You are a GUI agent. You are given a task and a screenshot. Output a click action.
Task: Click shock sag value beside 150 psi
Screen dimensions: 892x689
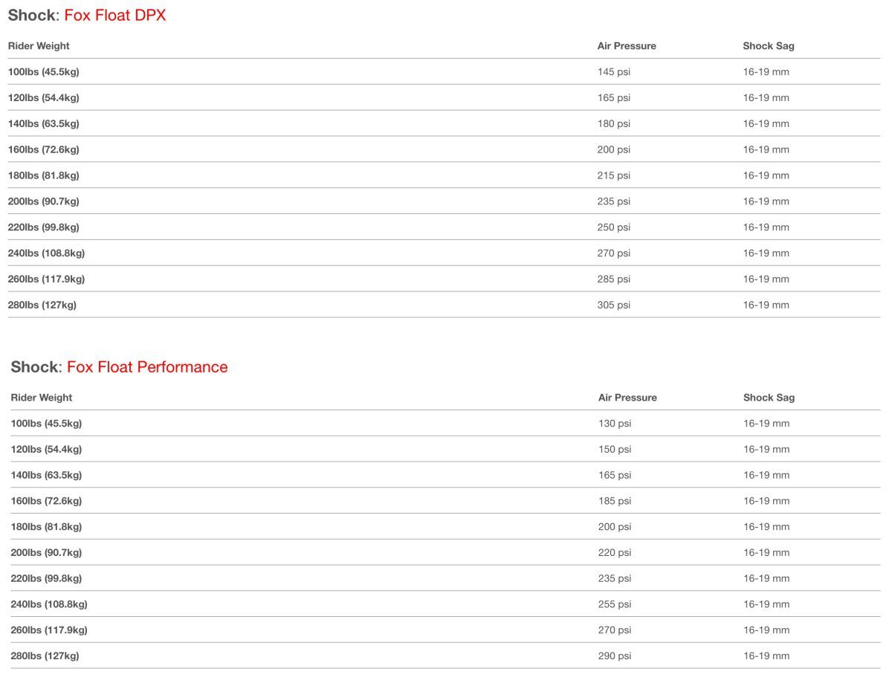[x=766, y=450]
